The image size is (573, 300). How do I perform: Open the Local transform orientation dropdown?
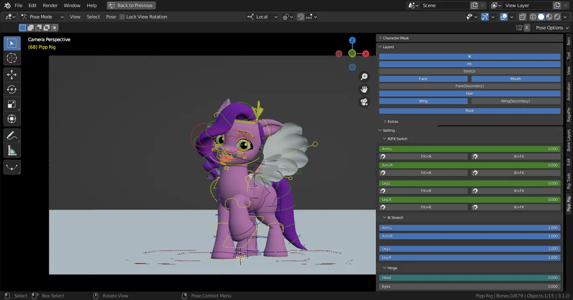coord(262,16)
